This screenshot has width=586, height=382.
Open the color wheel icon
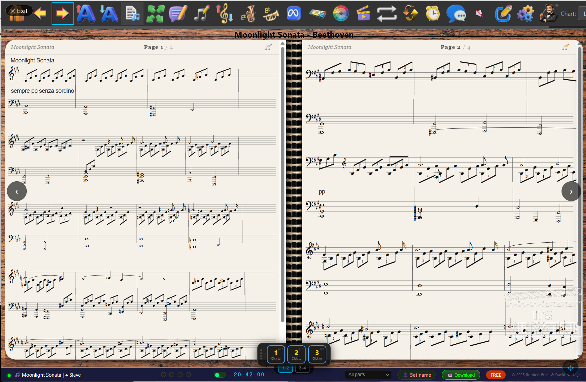coord(341,14)
